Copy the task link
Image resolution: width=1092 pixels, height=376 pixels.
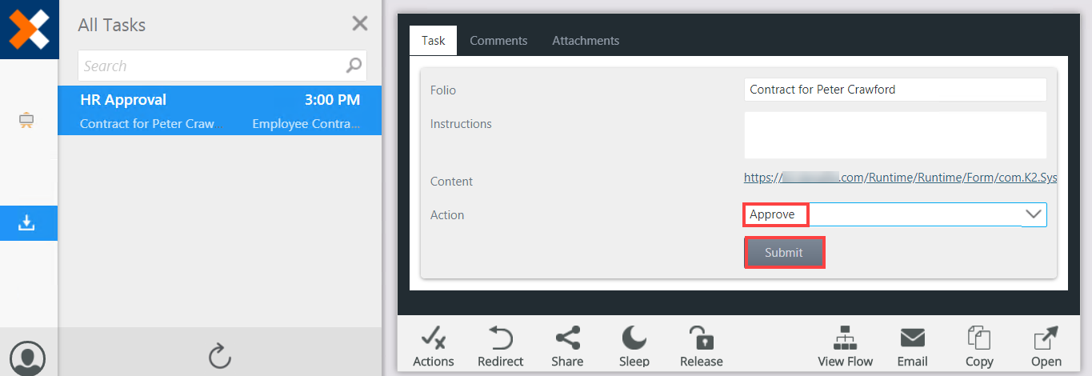[979, 346]
